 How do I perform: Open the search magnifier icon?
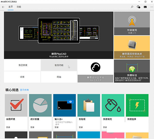point(132,7)
